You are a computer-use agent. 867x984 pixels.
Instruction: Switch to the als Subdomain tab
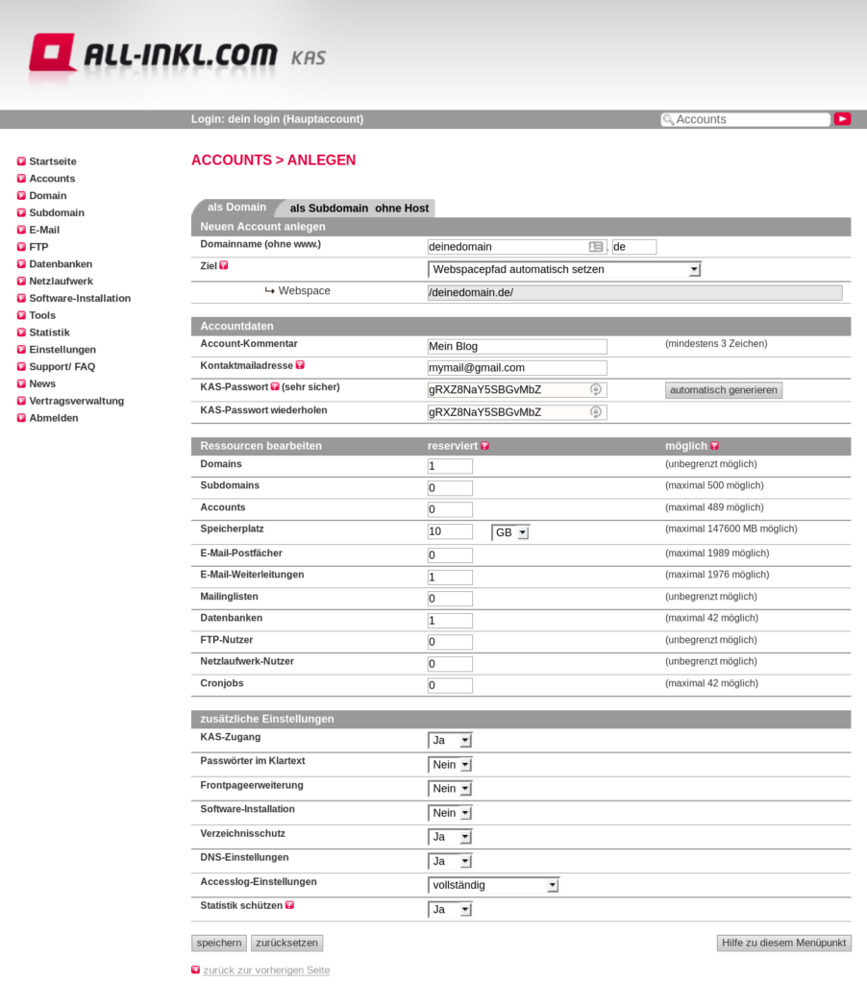click(329, 208)
